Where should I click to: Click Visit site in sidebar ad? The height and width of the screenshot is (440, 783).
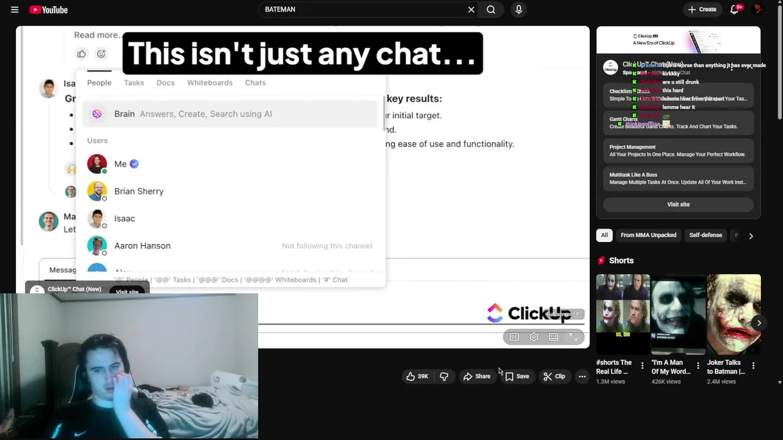coord(678,205)
